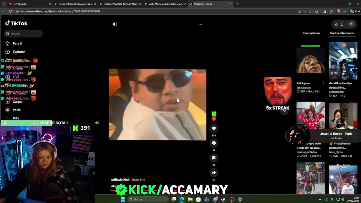The image size is (361, 203).
Task: Open the Windows Start menu
Action: pos(123,199)
